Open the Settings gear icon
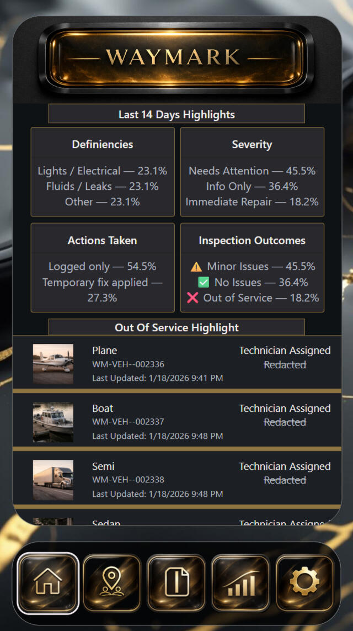The image size is (353, 631). point(304,584)
